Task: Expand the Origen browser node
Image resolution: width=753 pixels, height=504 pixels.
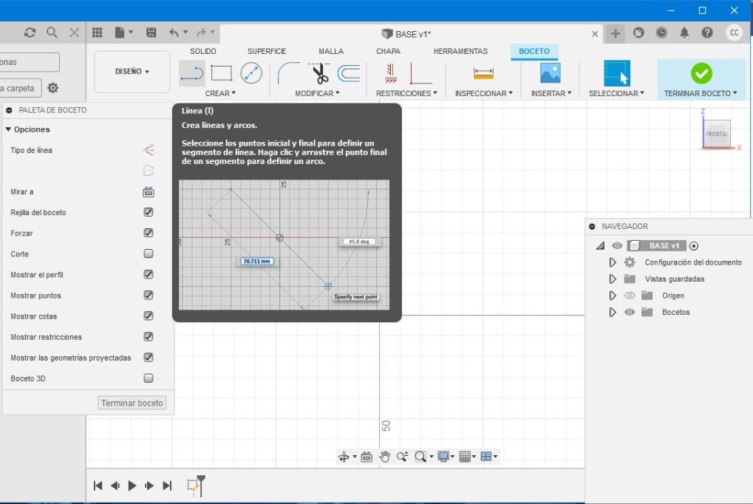Action: click(x=613, y=296)
